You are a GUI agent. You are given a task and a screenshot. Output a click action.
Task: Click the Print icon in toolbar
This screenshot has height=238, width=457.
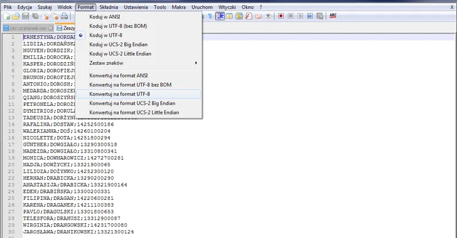[x=64, y=17]
